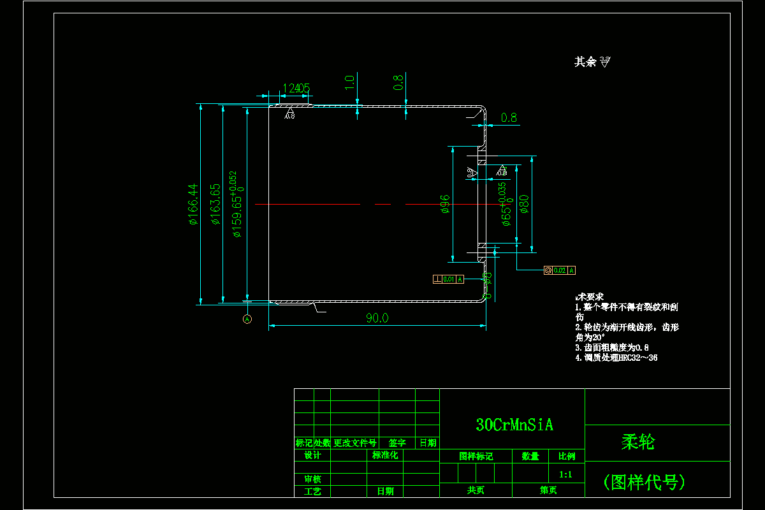The width and height of the screenshot is (765, 510).
Task: Click the 设计 title block cell
Action: pyautogui.click(x=312, y=455)
